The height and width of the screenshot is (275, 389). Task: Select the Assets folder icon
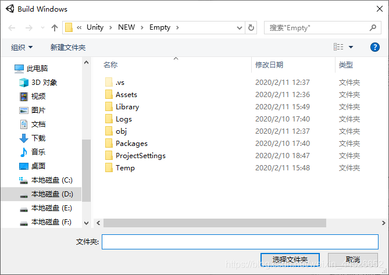[109, 94]
